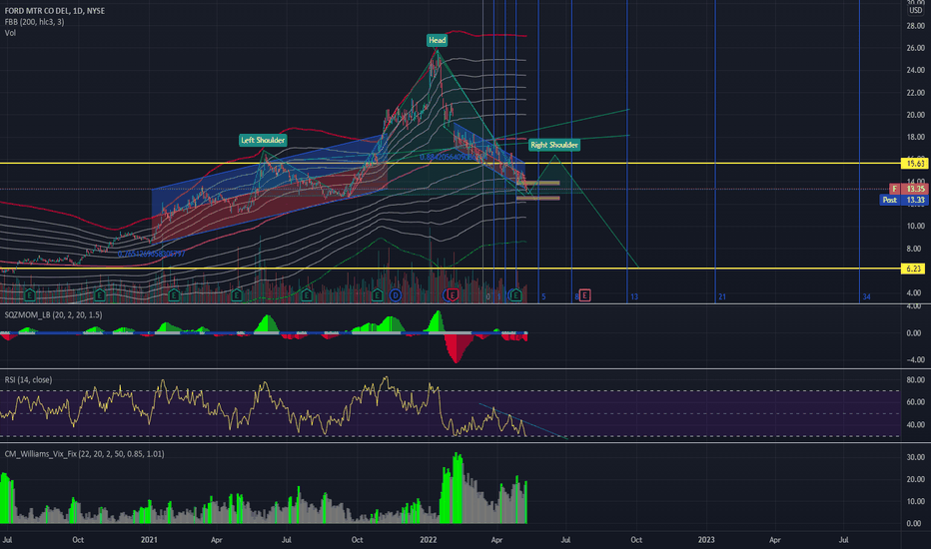The image size is (931, 549).
Task: Open the late October 2020 earnings marker
Action: (x=100, y=295)
